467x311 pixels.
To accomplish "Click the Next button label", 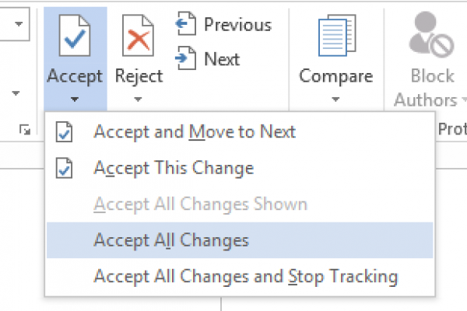I will [x=222, y=58].
